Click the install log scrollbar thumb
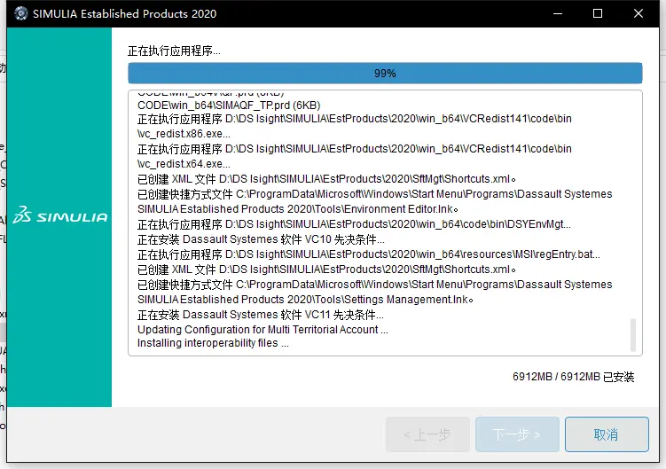The width and height of the screenshot is (666, 469). (x=633, y=335)
